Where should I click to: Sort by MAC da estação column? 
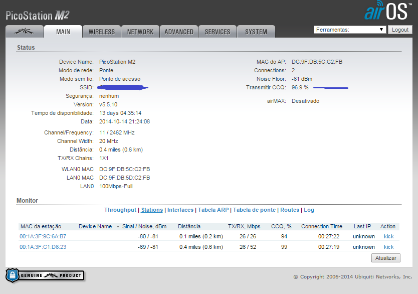click(x=41, y=226)
